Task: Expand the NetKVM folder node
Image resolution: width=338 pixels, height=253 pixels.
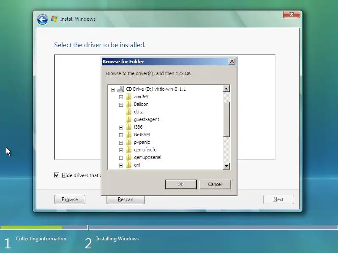Action: [121, 135]
